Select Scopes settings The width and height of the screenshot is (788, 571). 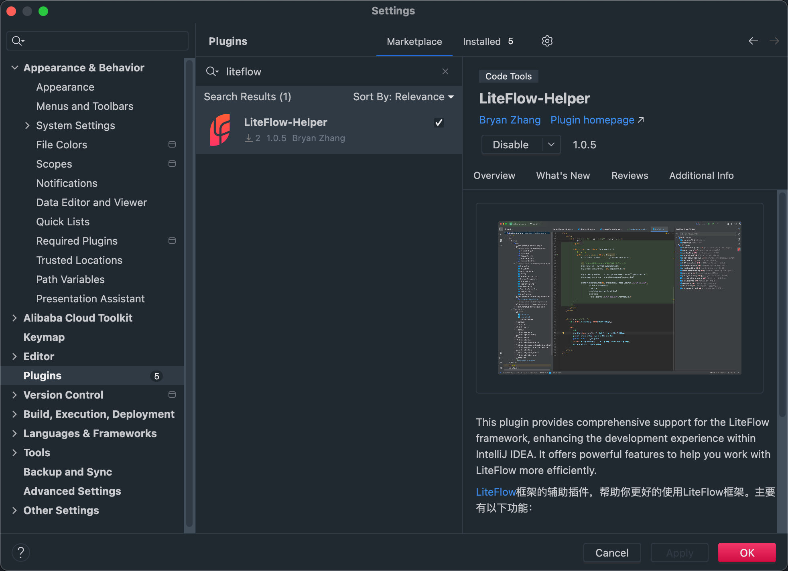coord(54,164)
